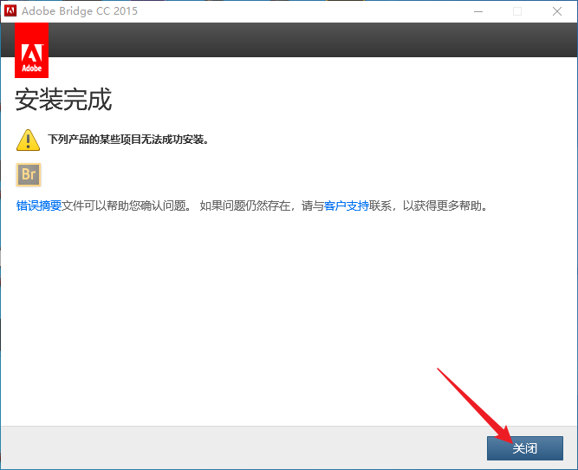Click the title bar Adobe app icon
578x470 pixels.
point(10,11)
